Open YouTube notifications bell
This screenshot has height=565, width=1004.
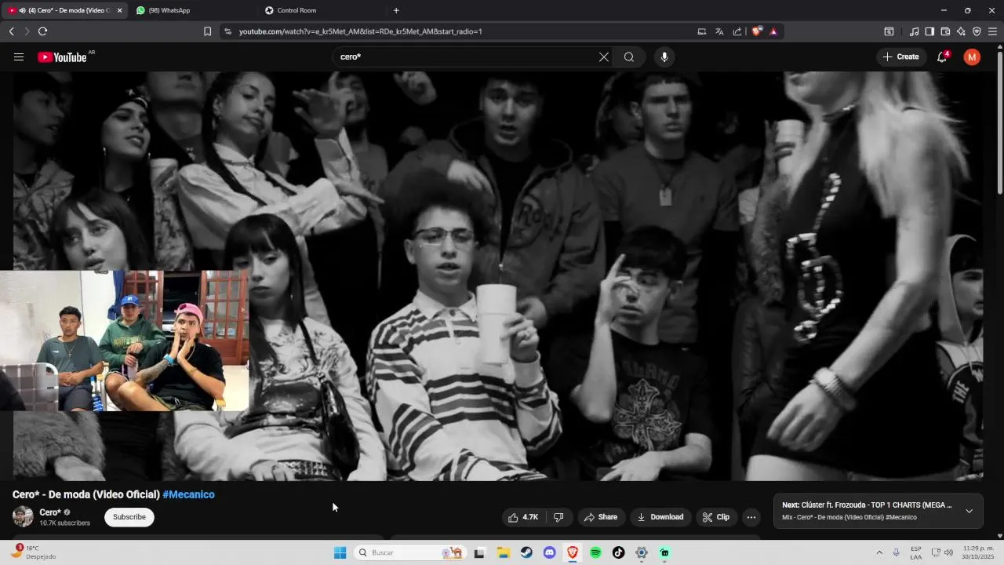[x=942, y=56]
